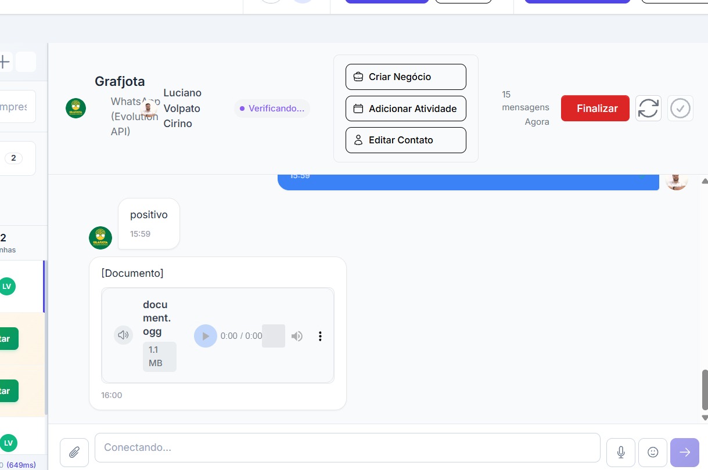Open the emoji picker icon
The height and width of the screenshot is (470, 708).
point(653,452)
